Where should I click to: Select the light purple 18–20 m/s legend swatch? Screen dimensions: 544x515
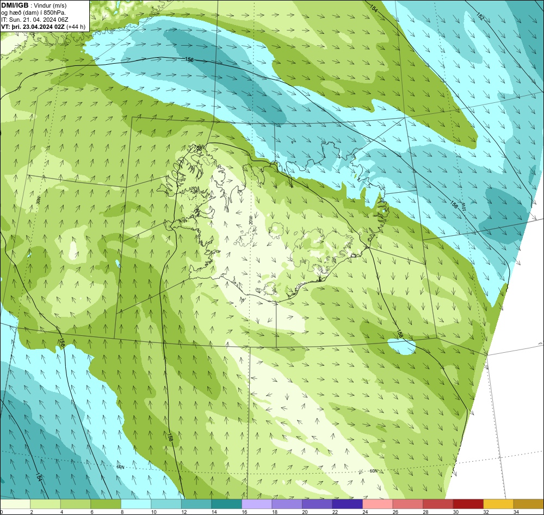pyautogui.click(x=287, y=504)
